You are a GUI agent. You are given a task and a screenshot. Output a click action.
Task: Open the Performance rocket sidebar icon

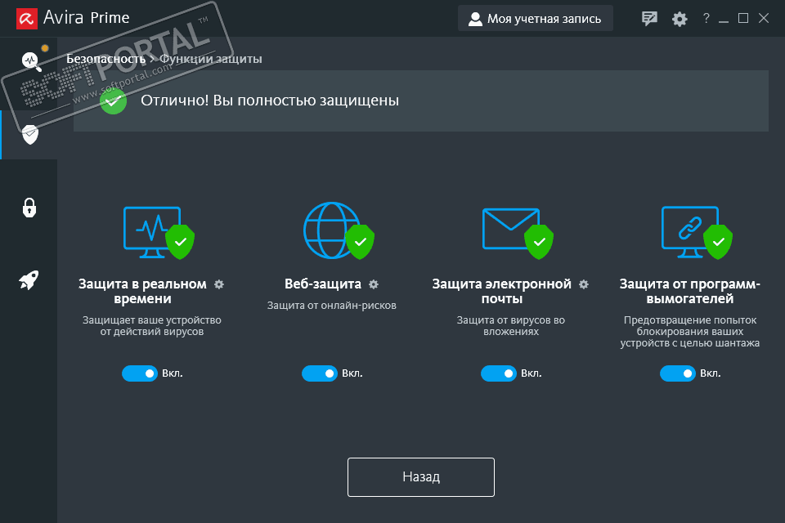tap(29, 280)
